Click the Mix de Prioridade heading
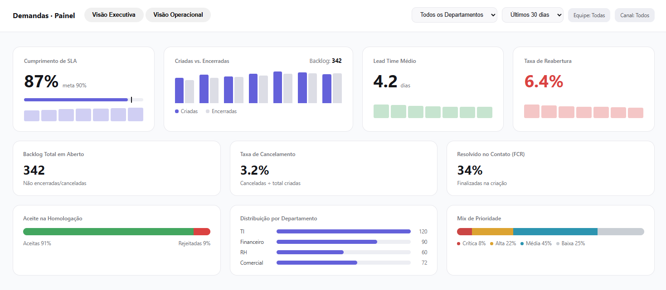This screenshot has height=290, width=666. (479, 219)
